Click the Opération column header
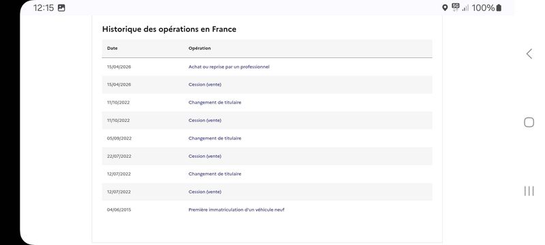 (200, 48)
